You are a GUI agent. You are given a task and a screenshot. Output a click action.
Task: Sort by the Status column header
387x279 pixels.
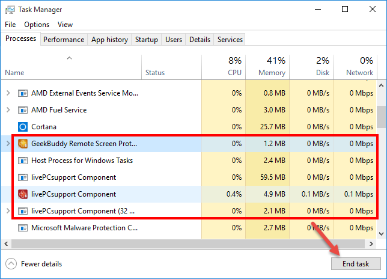[171, 67]
